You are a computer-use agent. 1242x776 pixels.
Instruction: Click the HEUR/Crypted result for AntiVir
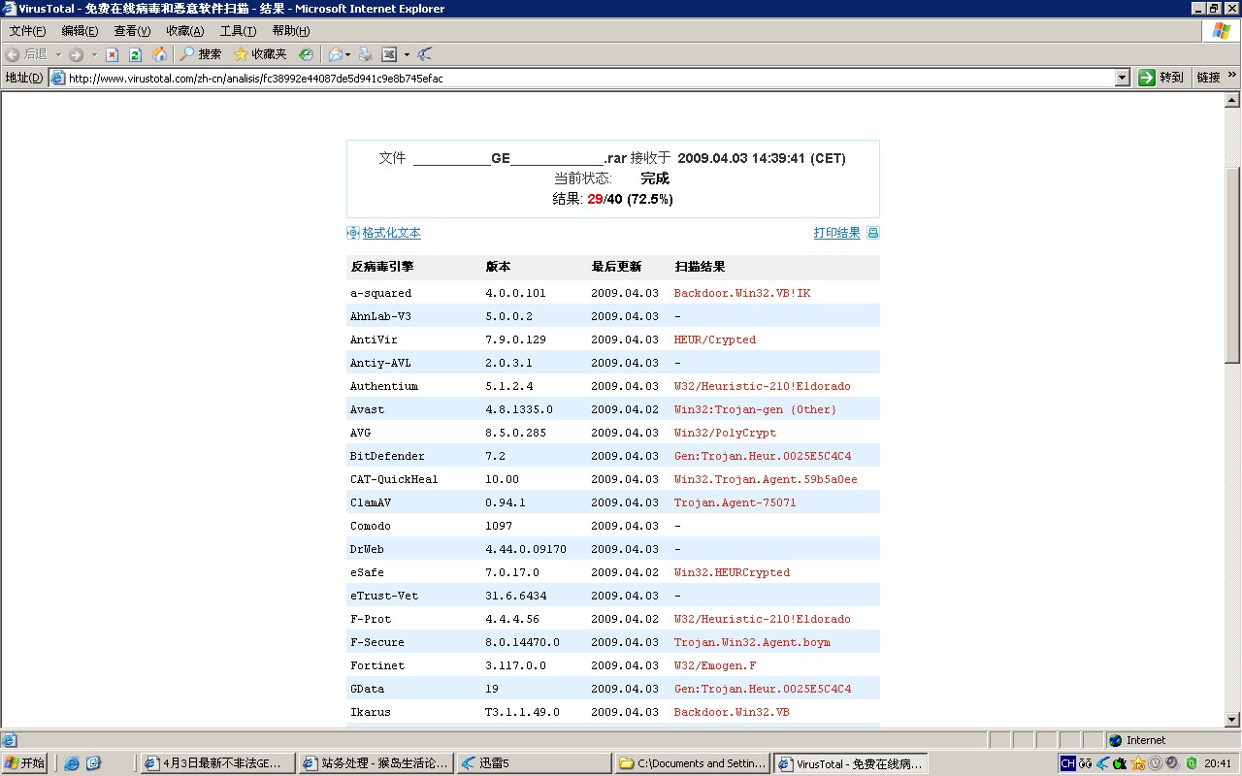(715, 339)
